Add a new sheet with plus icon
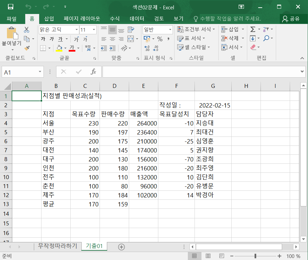The image size is (308, 260). 121,247
